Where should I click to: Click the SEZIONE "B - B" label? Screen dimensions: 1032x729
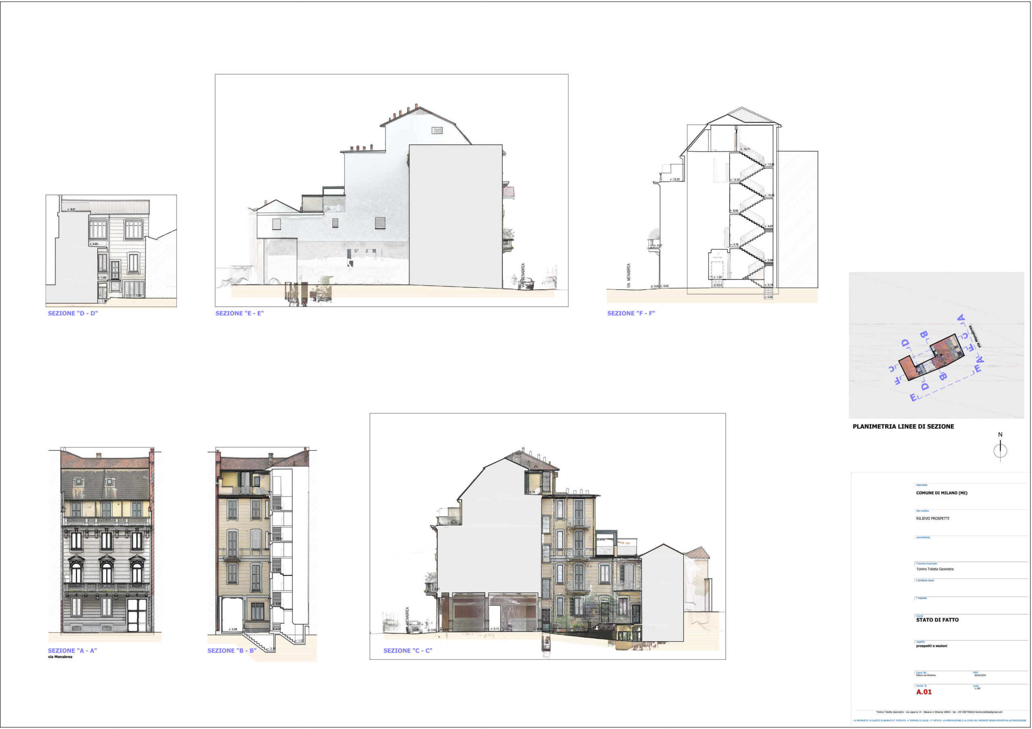pos(232,650)
